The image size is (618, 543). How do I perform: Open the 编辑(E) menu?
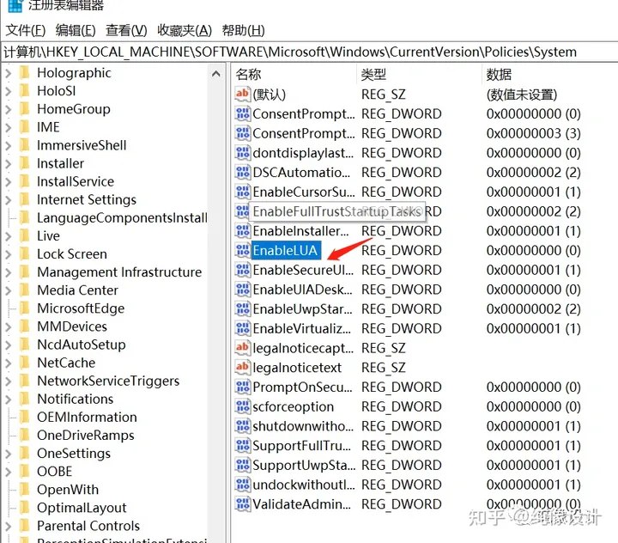76,30
